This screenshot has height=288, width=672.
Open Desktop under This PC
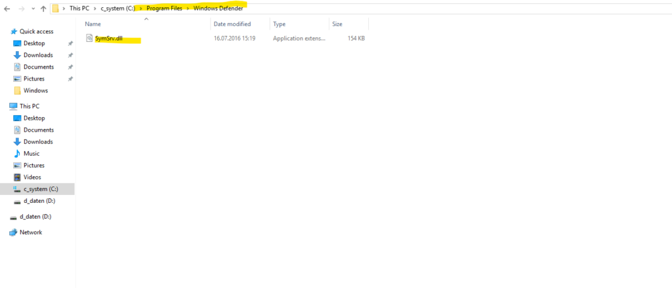pos(34,118)
